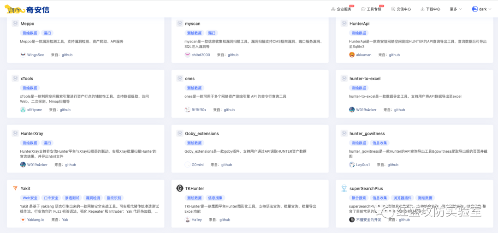Expand the 更多 dropdown
The image size is (498, 233).
pos(456,9)
